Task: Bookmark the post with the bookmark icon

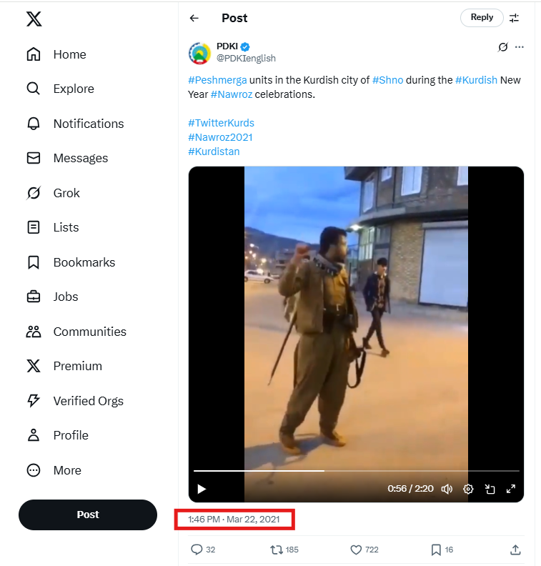Action: (436, 550)
